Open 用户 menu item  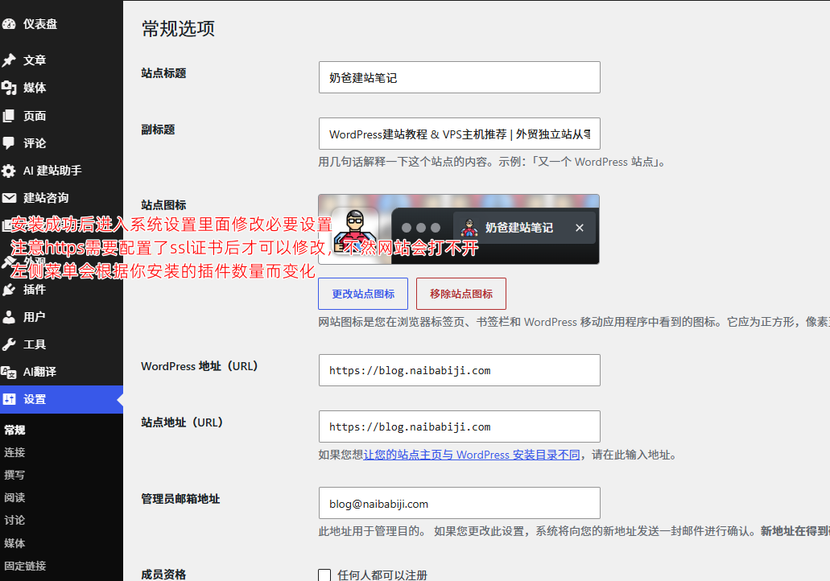coord(35,317)
